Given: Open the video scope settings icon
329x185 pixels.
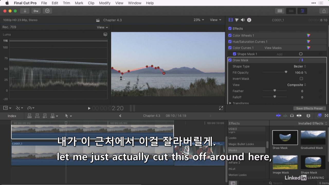Looking at the screenshot, I should coord(105,34).
